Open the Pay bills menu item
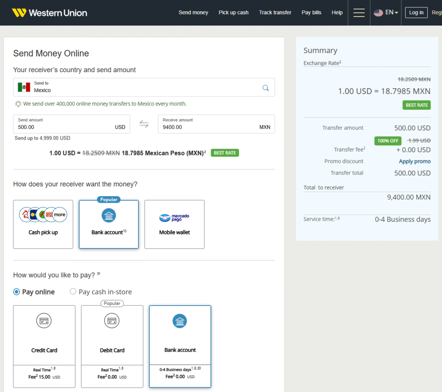Viewport: 442px width, 392px height. pos(311,13)
